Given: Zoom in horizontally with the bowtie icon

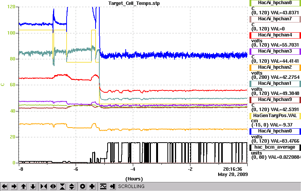Looking at the screenshot, I should pos(44,186).
